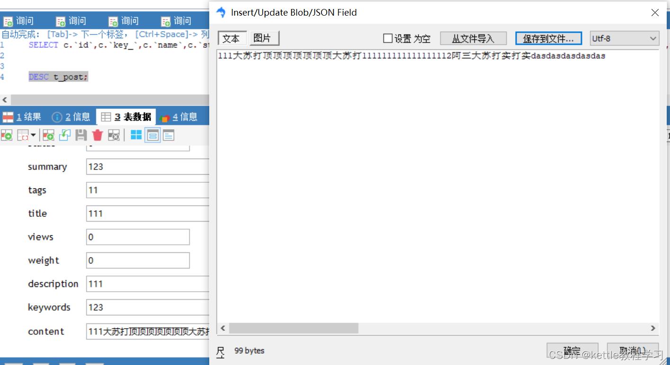Click the weight field containing 0
670x365 pixels.
click(x=138, y=260)
